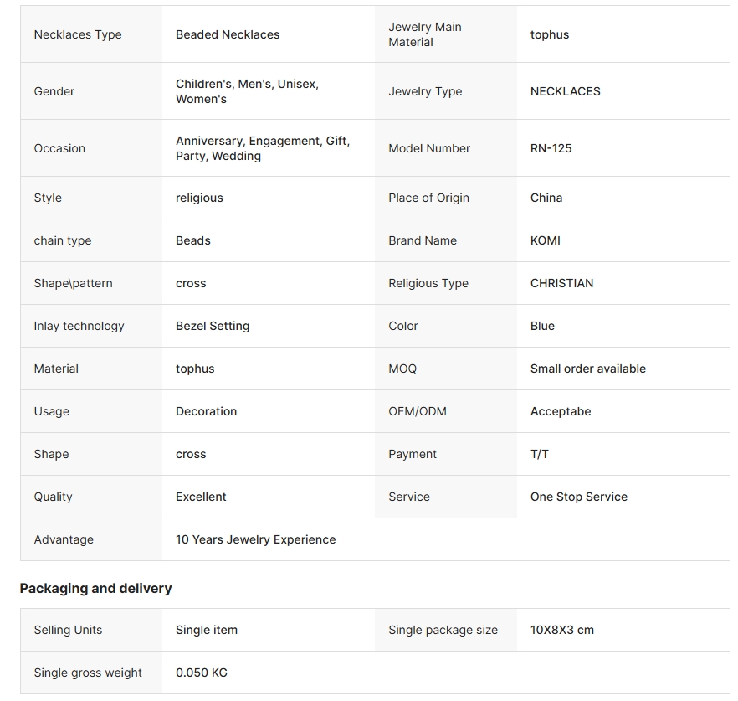Click the Place of Origin value China

click(x=546, y=198)
